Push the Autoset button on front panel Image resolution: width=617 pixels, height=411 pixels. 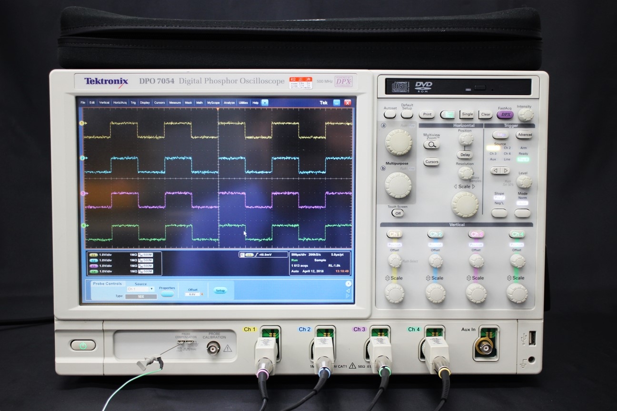pos(390,115)
